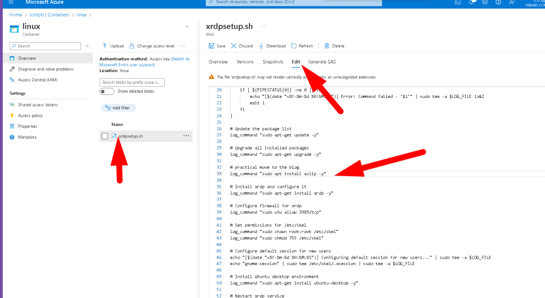Click the Discard X icon

233,46
